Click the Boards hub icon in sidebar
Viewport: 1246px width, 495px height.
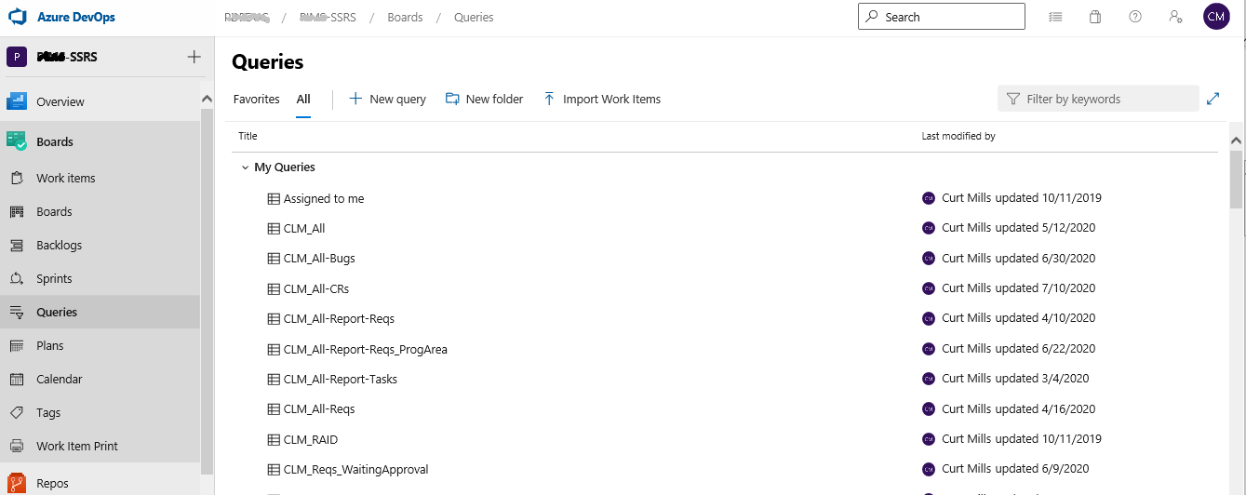(17, 141)
